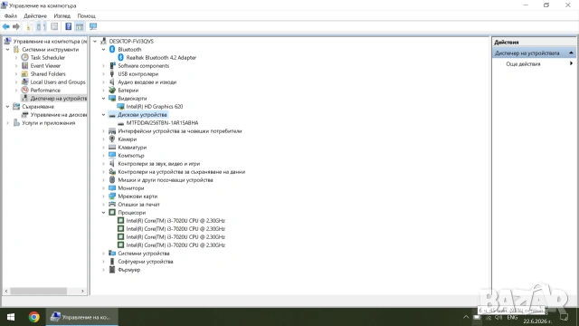Select Интерфейсни устройства за човешки потребители
Image resolution: width=579 pixels, height=326 pixels.
[179, 130]
